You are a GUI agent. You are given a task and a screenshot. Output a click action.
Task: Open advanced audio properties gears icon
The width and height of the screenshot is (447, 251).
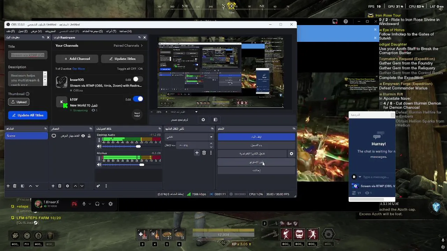(98, 186)
